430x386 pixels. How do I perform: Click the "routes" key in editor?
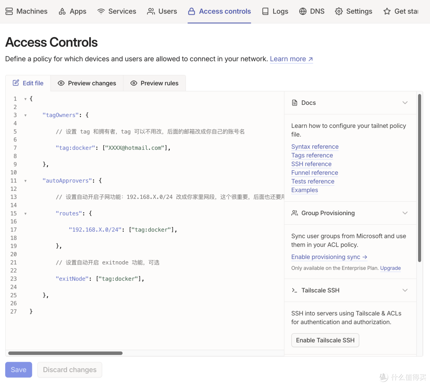(x=69, y=213)
